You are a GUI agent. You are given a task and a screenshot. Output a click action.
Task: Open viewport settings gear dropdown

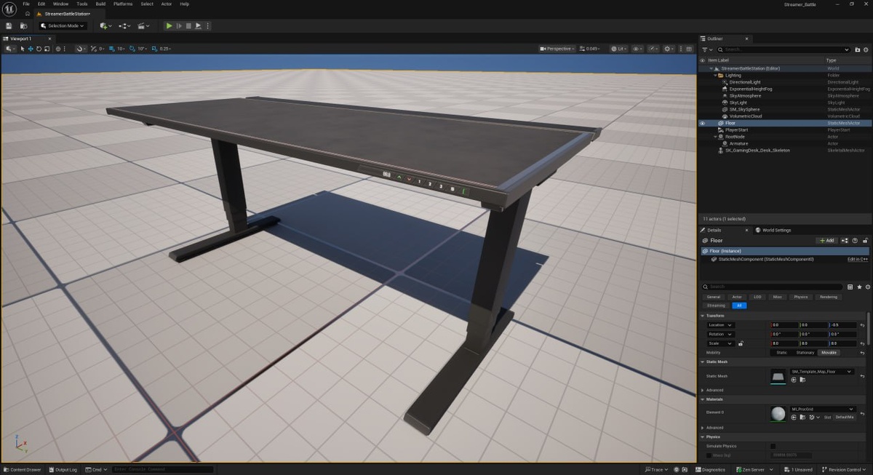pos(669,49)
